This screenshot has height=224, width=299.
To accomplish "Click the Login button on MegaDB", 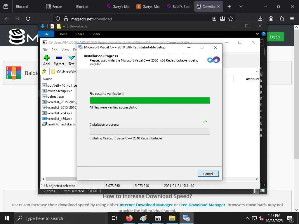I will click(274, 37).
